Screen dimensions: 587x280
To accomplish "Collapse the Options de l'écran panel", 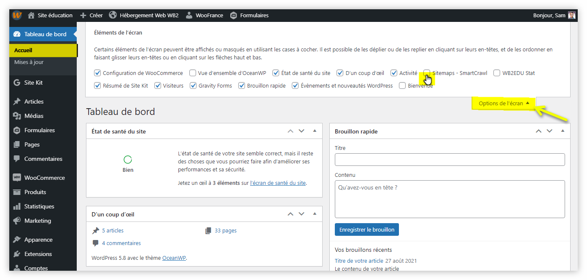I will pos(504,103).
